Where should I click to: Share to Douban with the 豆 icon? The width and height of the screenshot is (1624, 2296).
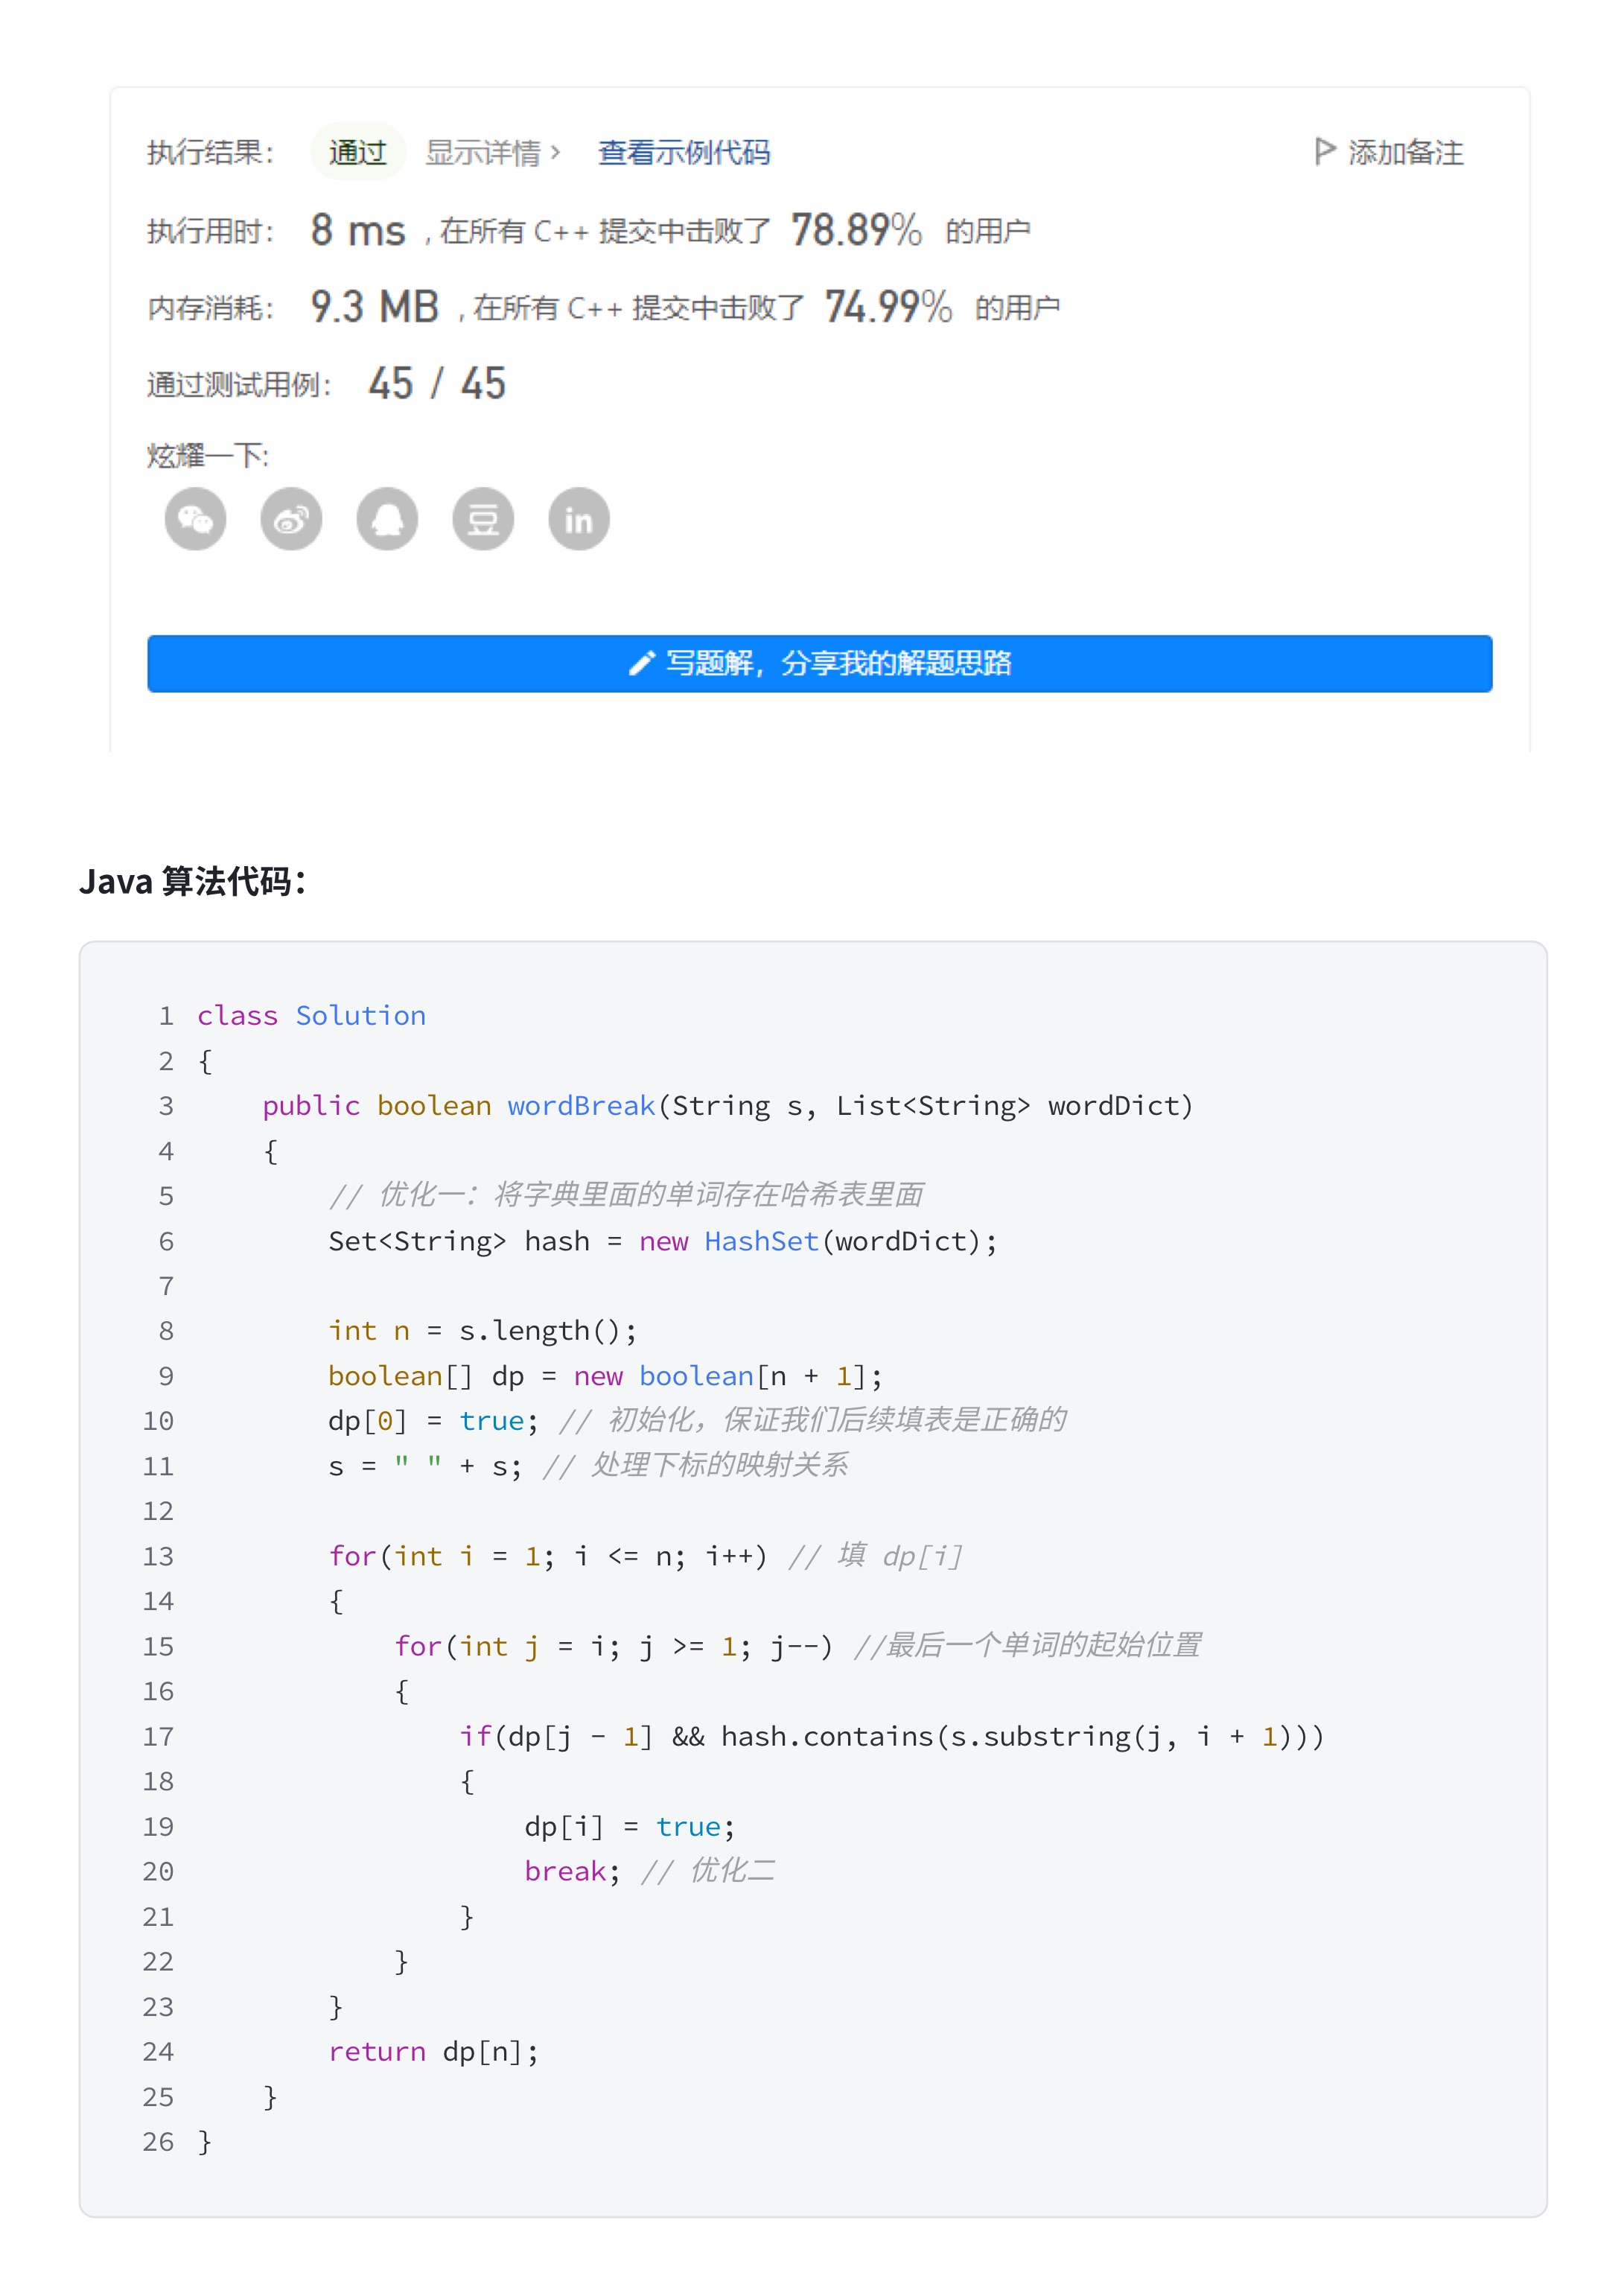point(483,519)
